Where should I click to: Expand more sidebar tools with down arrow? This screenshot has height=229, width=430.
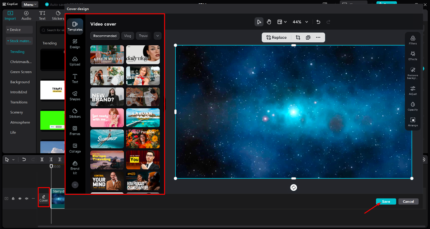[x=75, y=185]
